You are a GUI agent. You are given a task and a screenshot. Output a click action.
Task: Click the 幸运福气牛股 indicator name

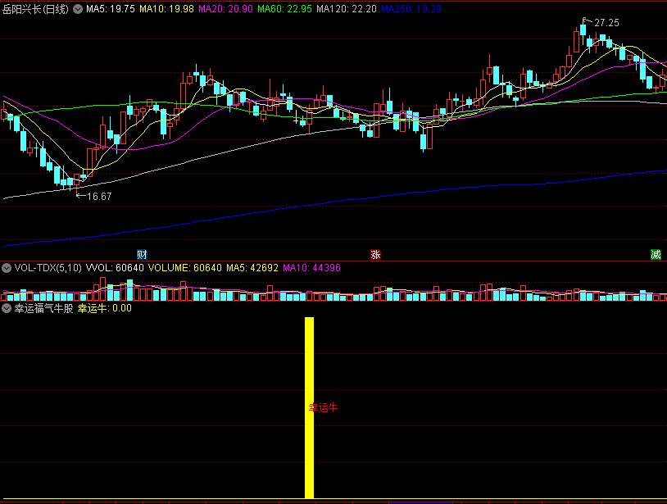[43, 308]
